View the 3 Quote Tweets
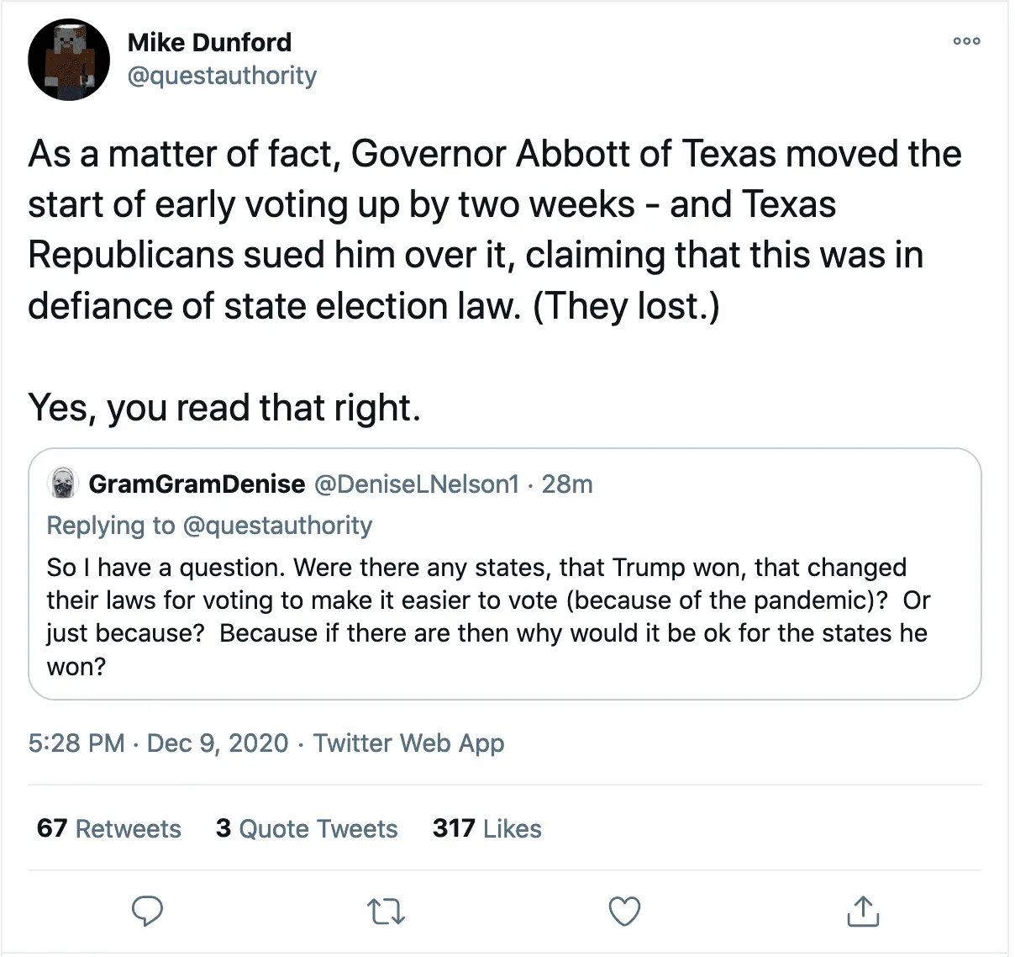This screenshot has height=957, width=1015. [307, 828]
